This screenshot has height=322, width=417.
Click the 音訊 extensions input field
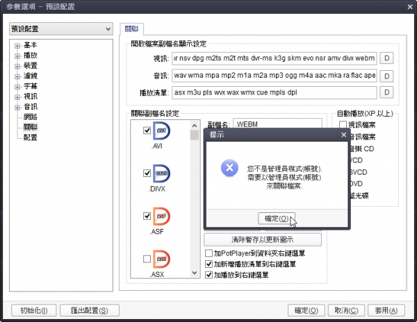[x=275, y=76]
